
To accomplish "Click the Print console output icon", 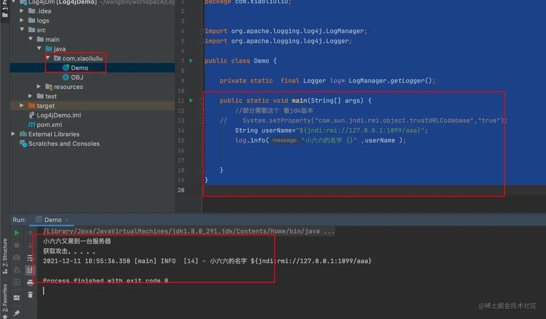I will 30,283.
